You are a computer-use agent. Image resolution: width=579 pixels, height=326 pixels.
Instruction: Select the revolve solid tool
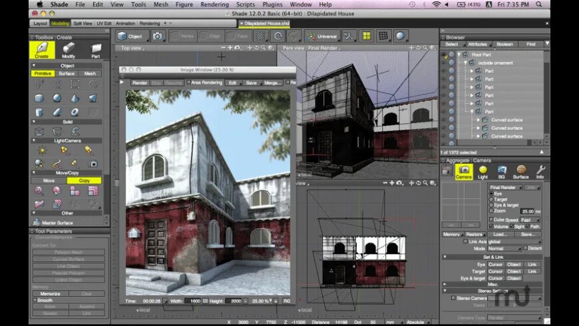point(57,132)
